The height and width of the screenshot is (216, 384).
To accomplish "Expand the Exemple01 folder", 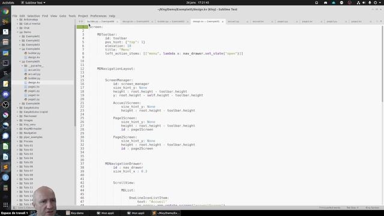I will pyautogui.click(x=20, y=36).
